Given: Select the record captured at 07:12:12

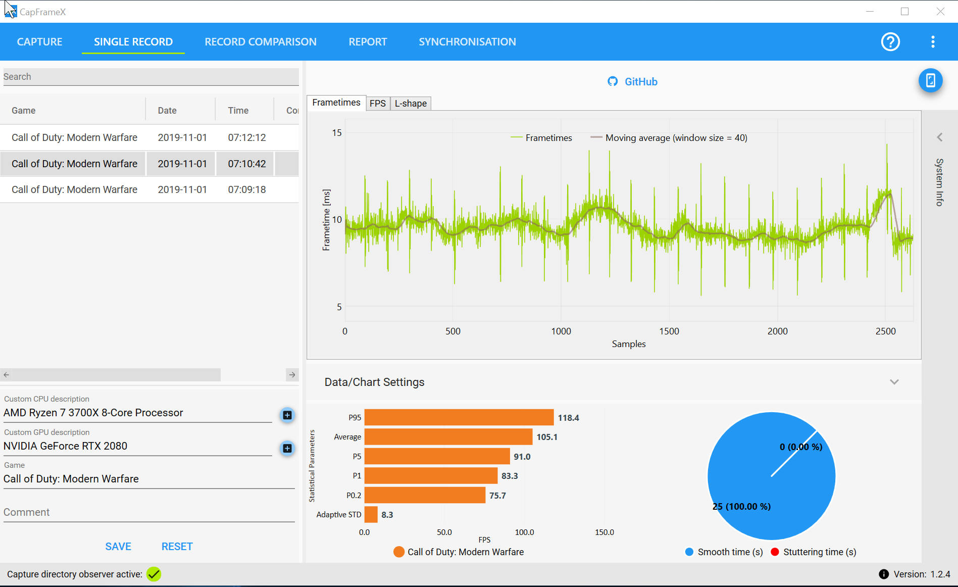Looking at the screenshot, I should click(x=149, y=137).
